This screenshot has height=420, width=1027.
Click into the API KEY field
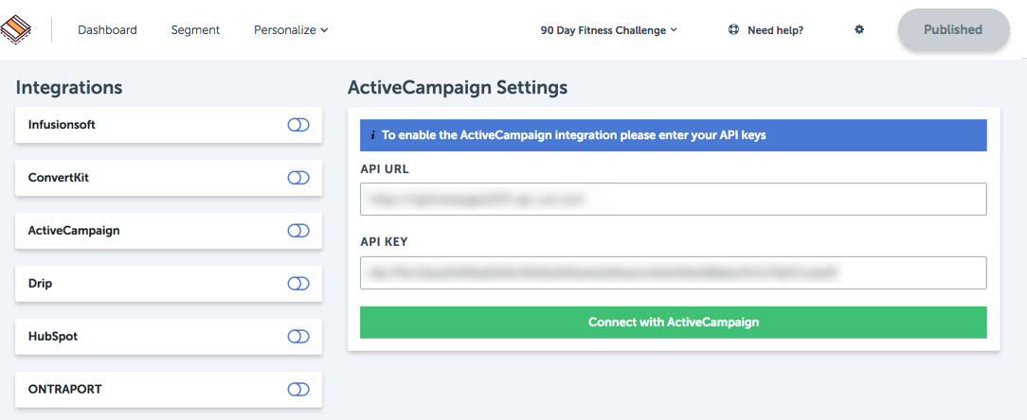click(x=674, y=272)
